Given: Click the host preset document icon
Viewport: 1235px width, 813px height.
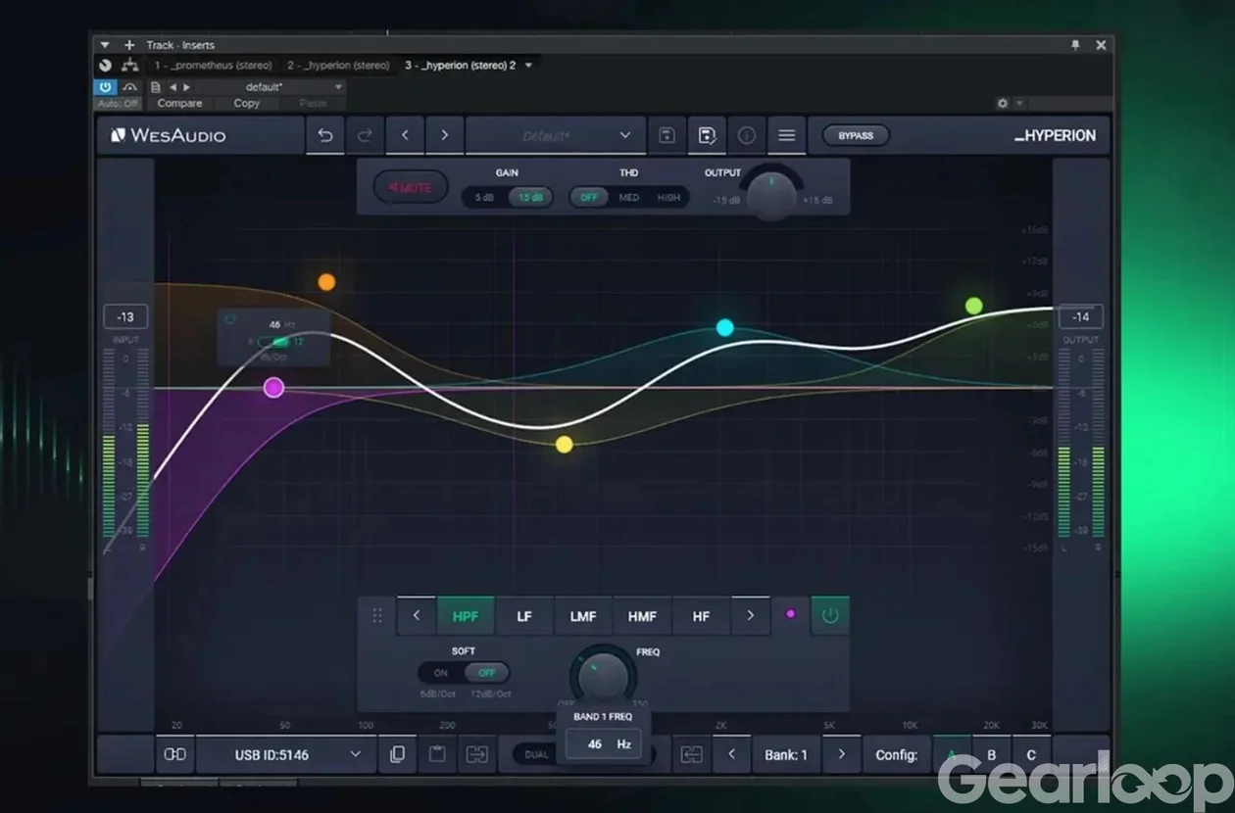Looking at the screenshot, I should coord(156,87).
